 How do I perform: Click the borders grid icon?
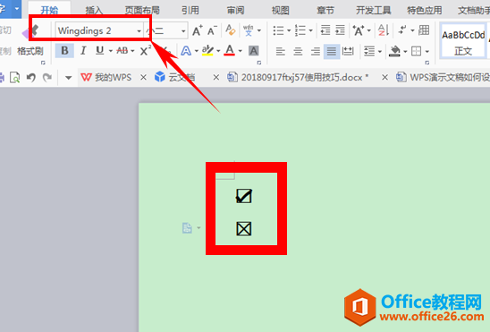[x=417, y=51]
